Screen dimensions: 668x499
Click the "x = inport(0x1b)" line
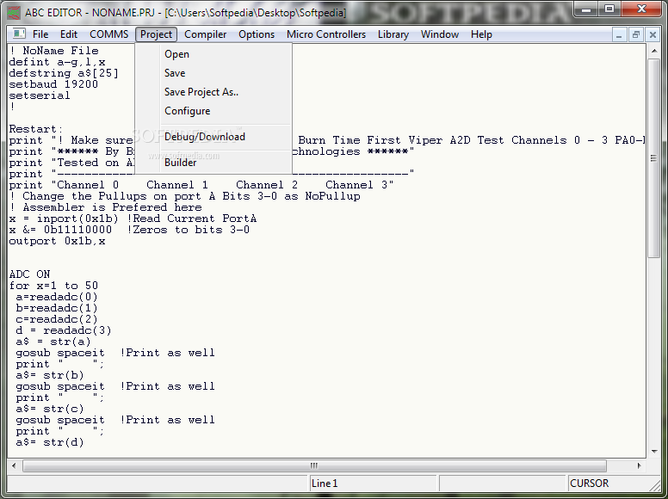pyautogui.click(x=133, y=219)
